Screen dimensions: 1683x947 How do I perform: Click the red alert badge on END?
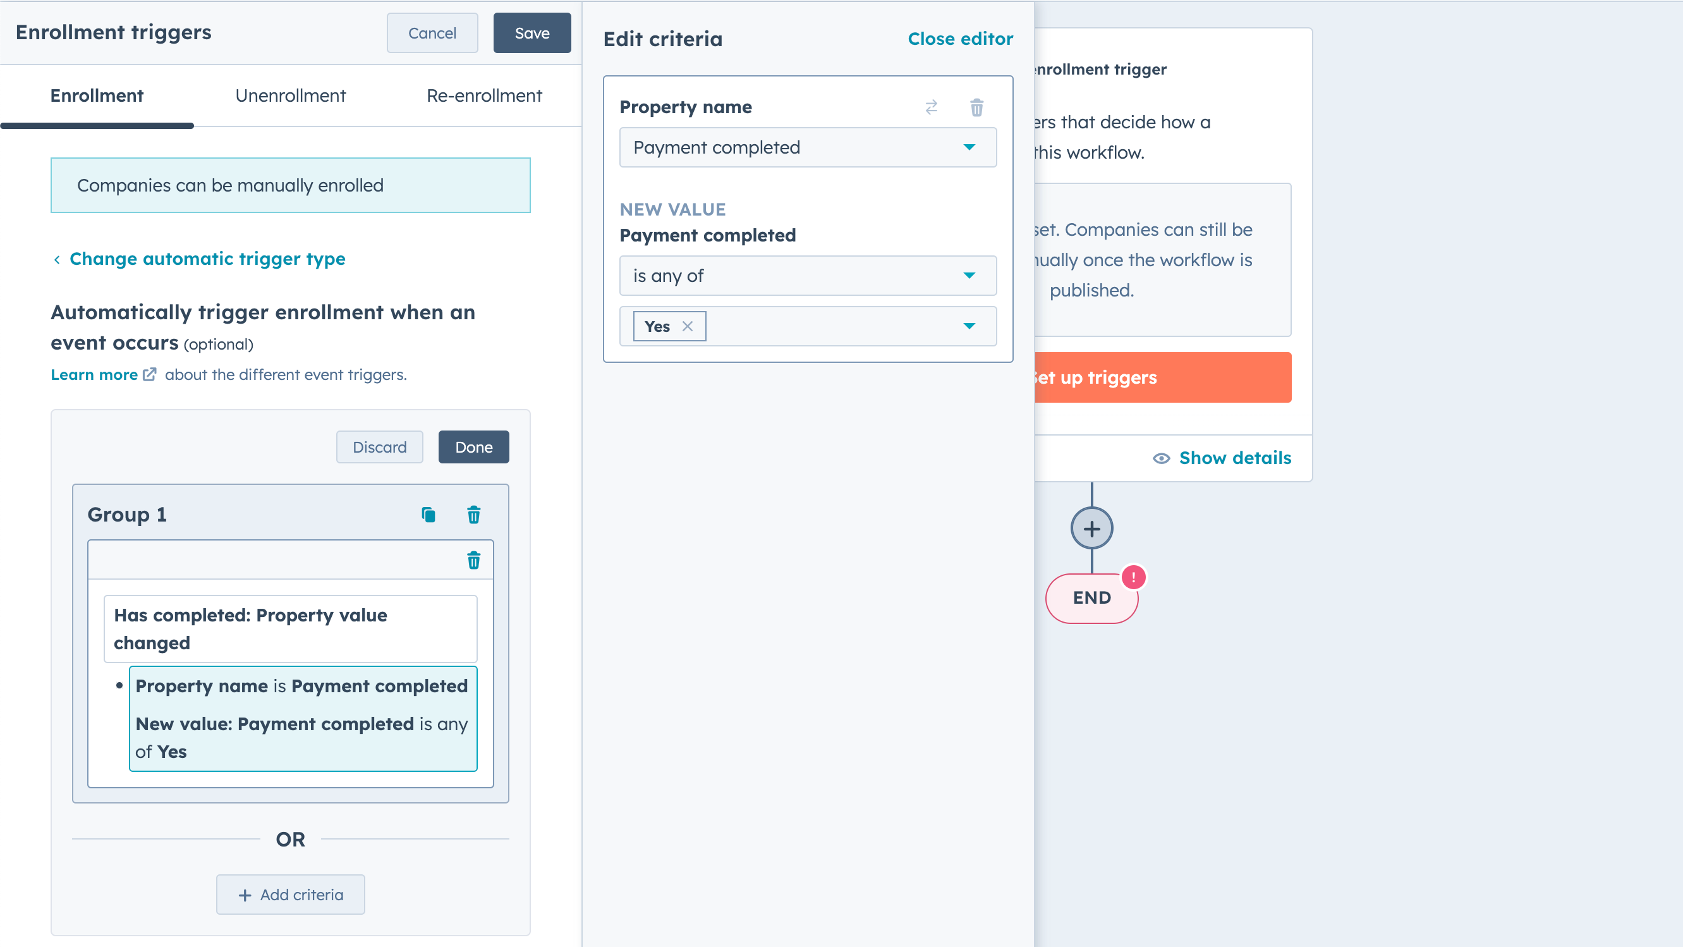1133,577
